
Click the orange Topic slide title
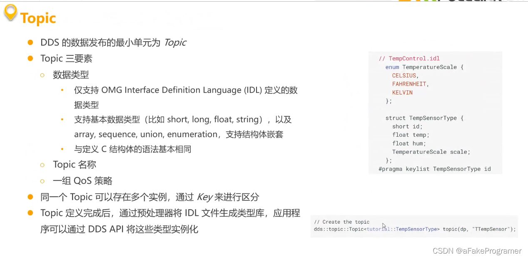(x=38, y=18)
